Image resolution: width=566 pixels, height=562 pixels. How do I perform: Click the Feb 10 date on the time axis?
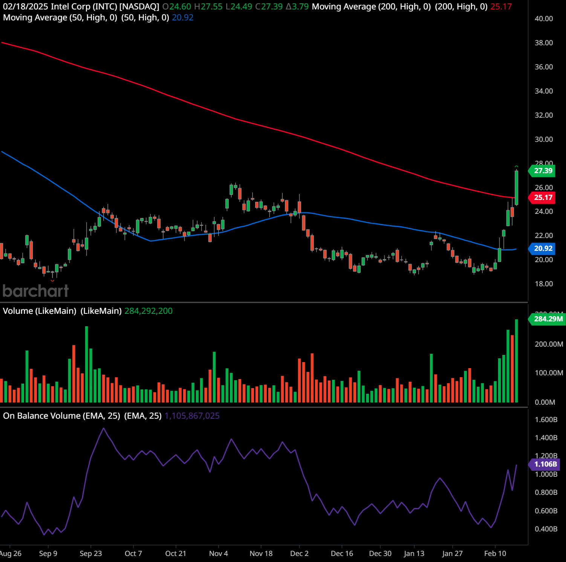(x=495, y=554)
